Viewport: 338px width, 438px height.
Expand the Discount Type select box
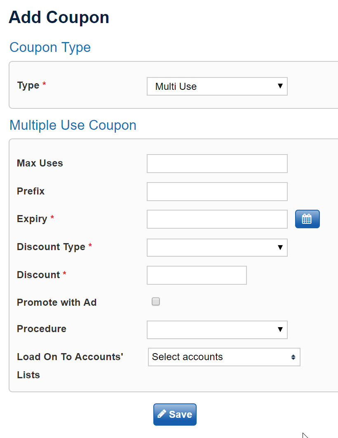[217, 248]
